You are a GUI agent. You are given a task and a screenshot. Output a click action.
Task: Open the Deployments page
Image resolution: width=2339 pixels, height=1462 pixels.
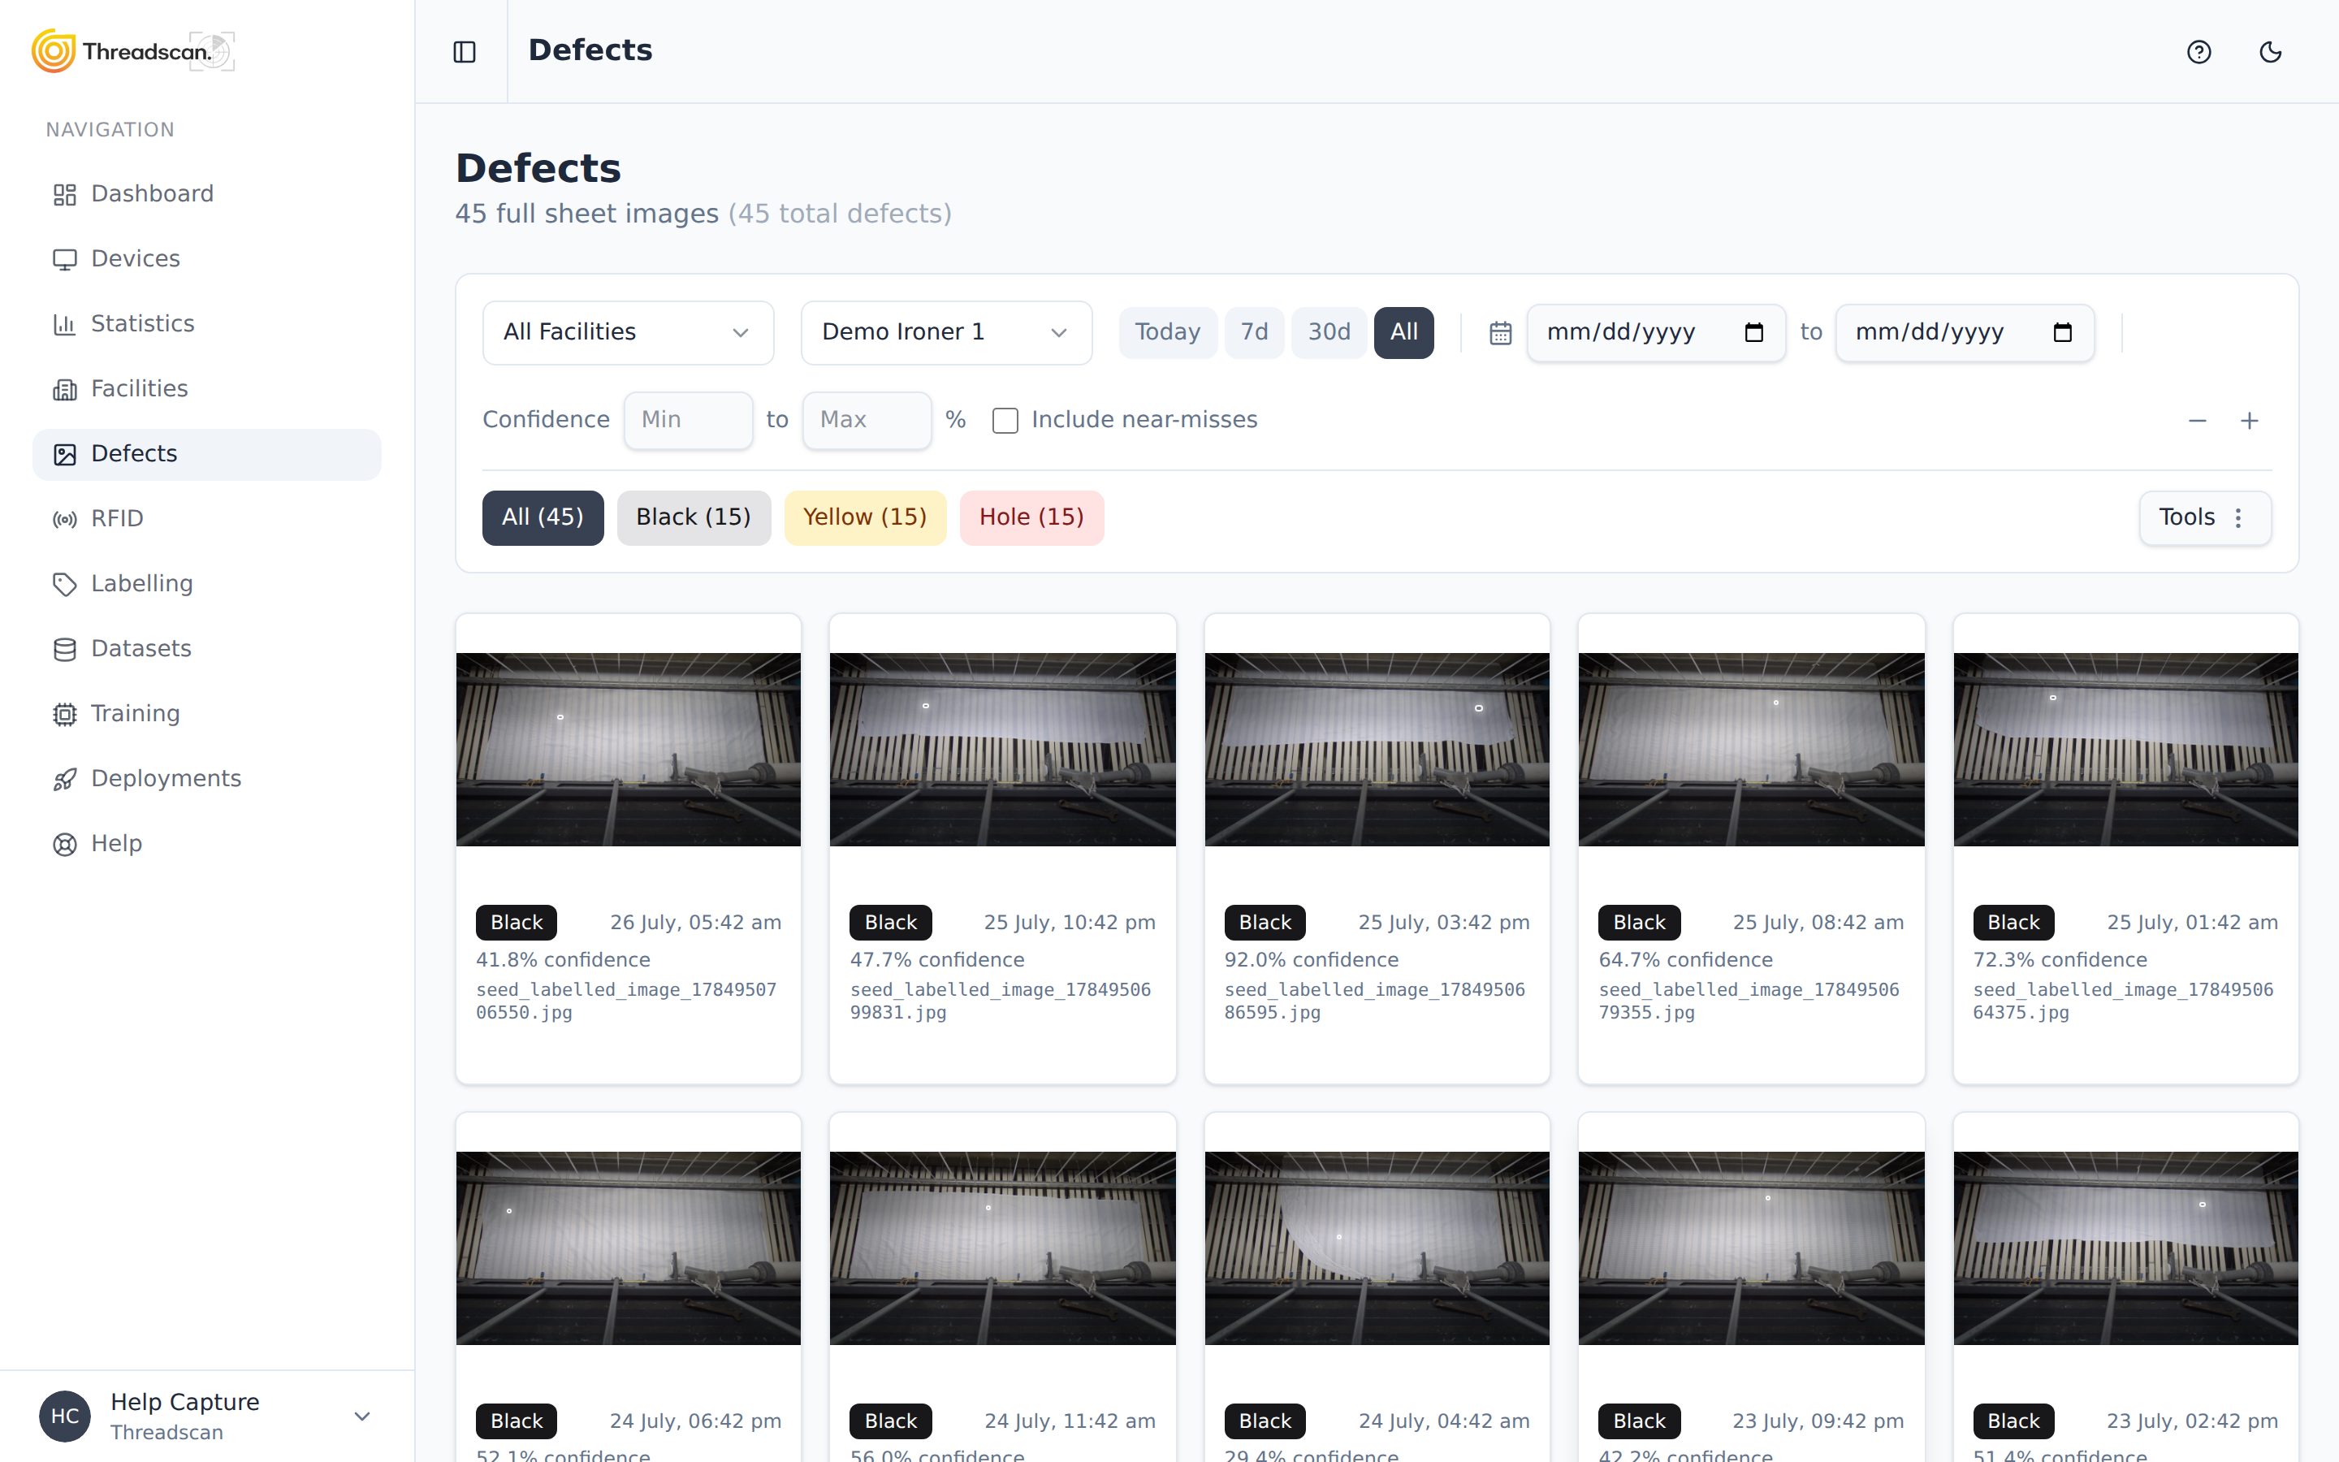coord(207,780)
